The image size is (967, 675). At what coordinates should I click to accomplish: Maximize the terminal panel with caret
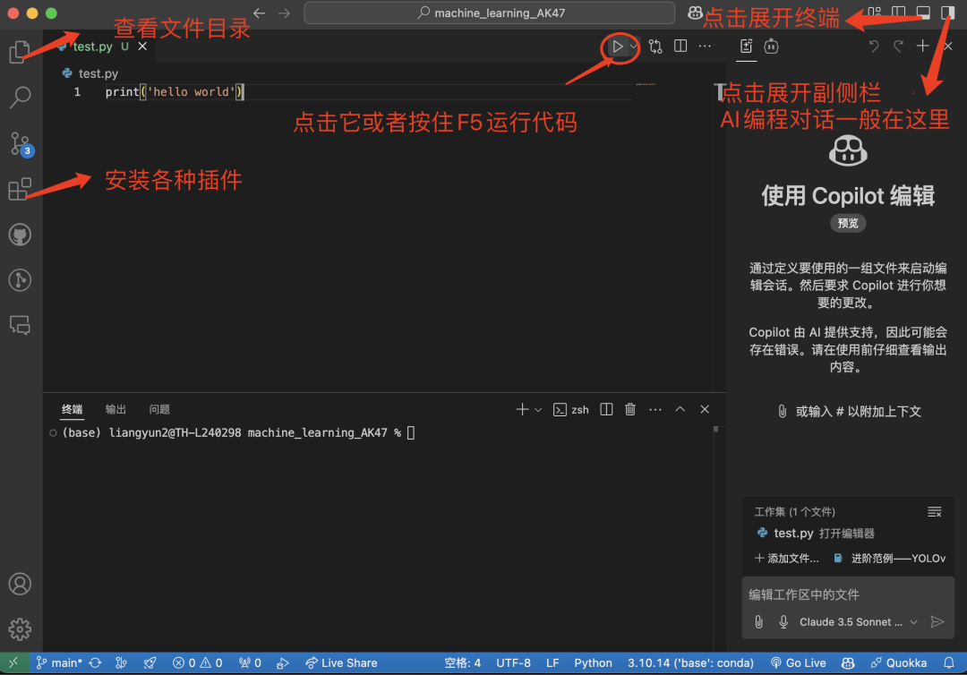[680, 409]
